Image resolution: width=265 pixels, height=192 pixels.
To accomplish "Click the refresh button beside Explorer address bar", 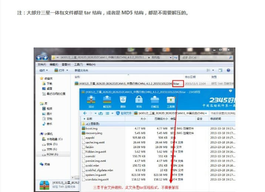I will click(x=176, y=58).
